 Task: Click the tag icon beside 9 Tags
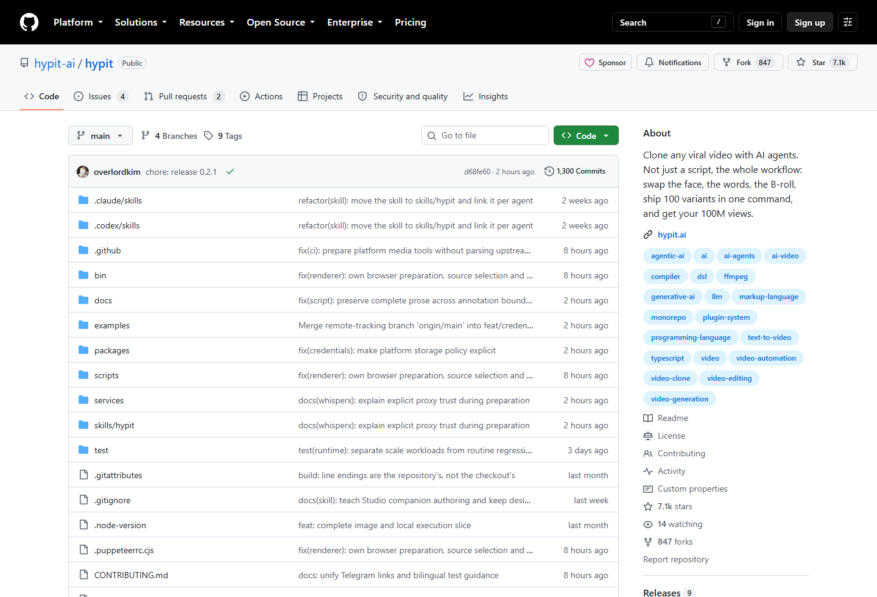pyautogui.click(x=208, y=135)
